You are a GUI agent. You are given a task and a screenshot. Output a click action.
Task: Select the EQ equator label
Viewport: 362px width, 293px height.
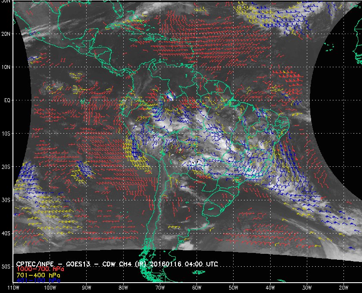coord(7,100)
